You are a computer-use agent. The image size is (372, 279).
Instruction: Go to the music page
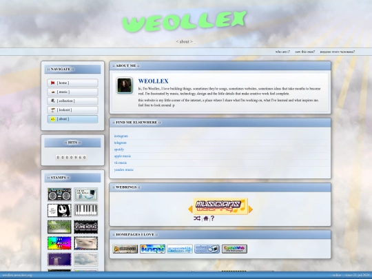pos(72,92)
